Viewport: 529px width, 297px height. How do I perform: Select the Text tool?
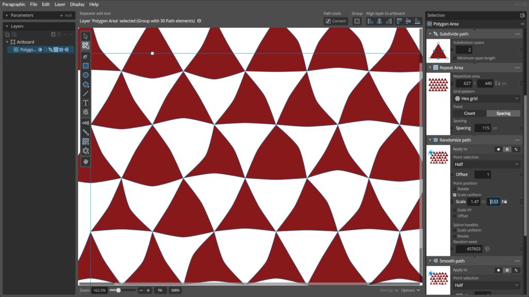pos(86,103)
